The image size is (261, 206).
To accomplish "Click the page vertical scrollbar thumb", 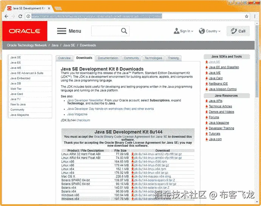I will tap(257, 61).
